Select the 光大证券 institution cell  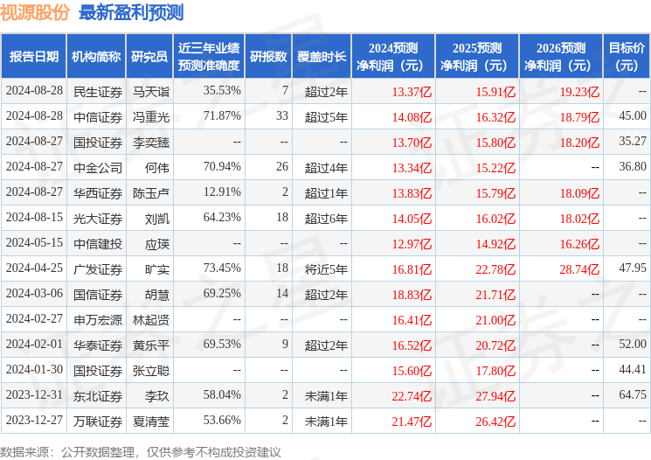point(98,218)
